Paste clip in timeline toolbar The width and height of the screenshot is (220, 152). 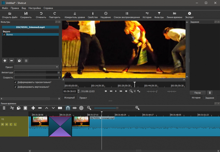click(25, 108)
